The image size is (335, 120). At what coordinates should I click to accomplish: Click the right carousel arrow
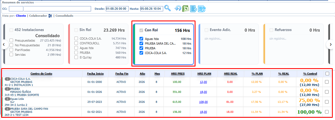[331, 44]
